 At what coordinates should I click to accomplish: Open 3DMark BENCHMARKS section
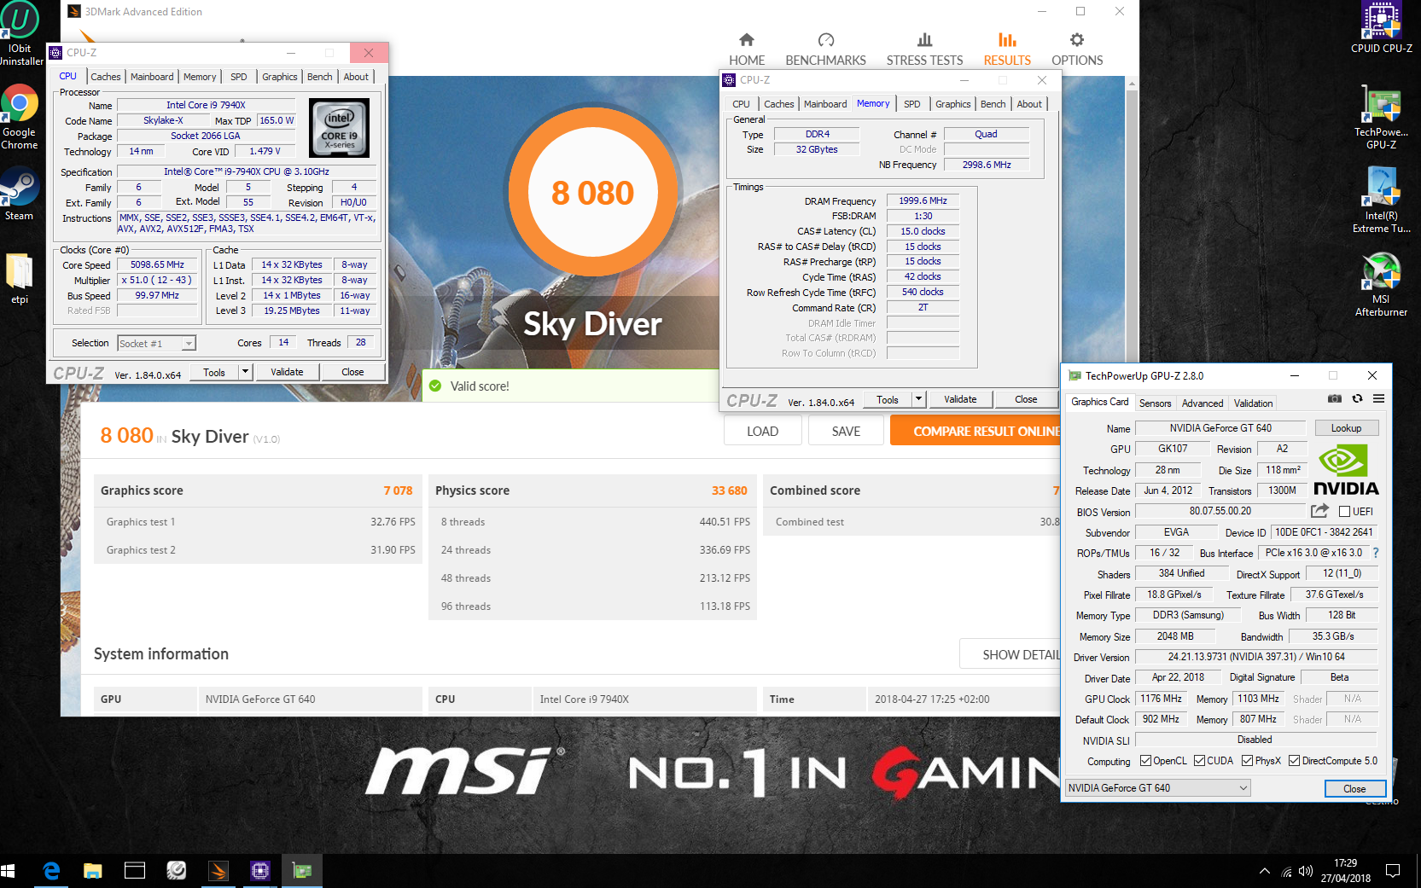[x=825, y=49]
